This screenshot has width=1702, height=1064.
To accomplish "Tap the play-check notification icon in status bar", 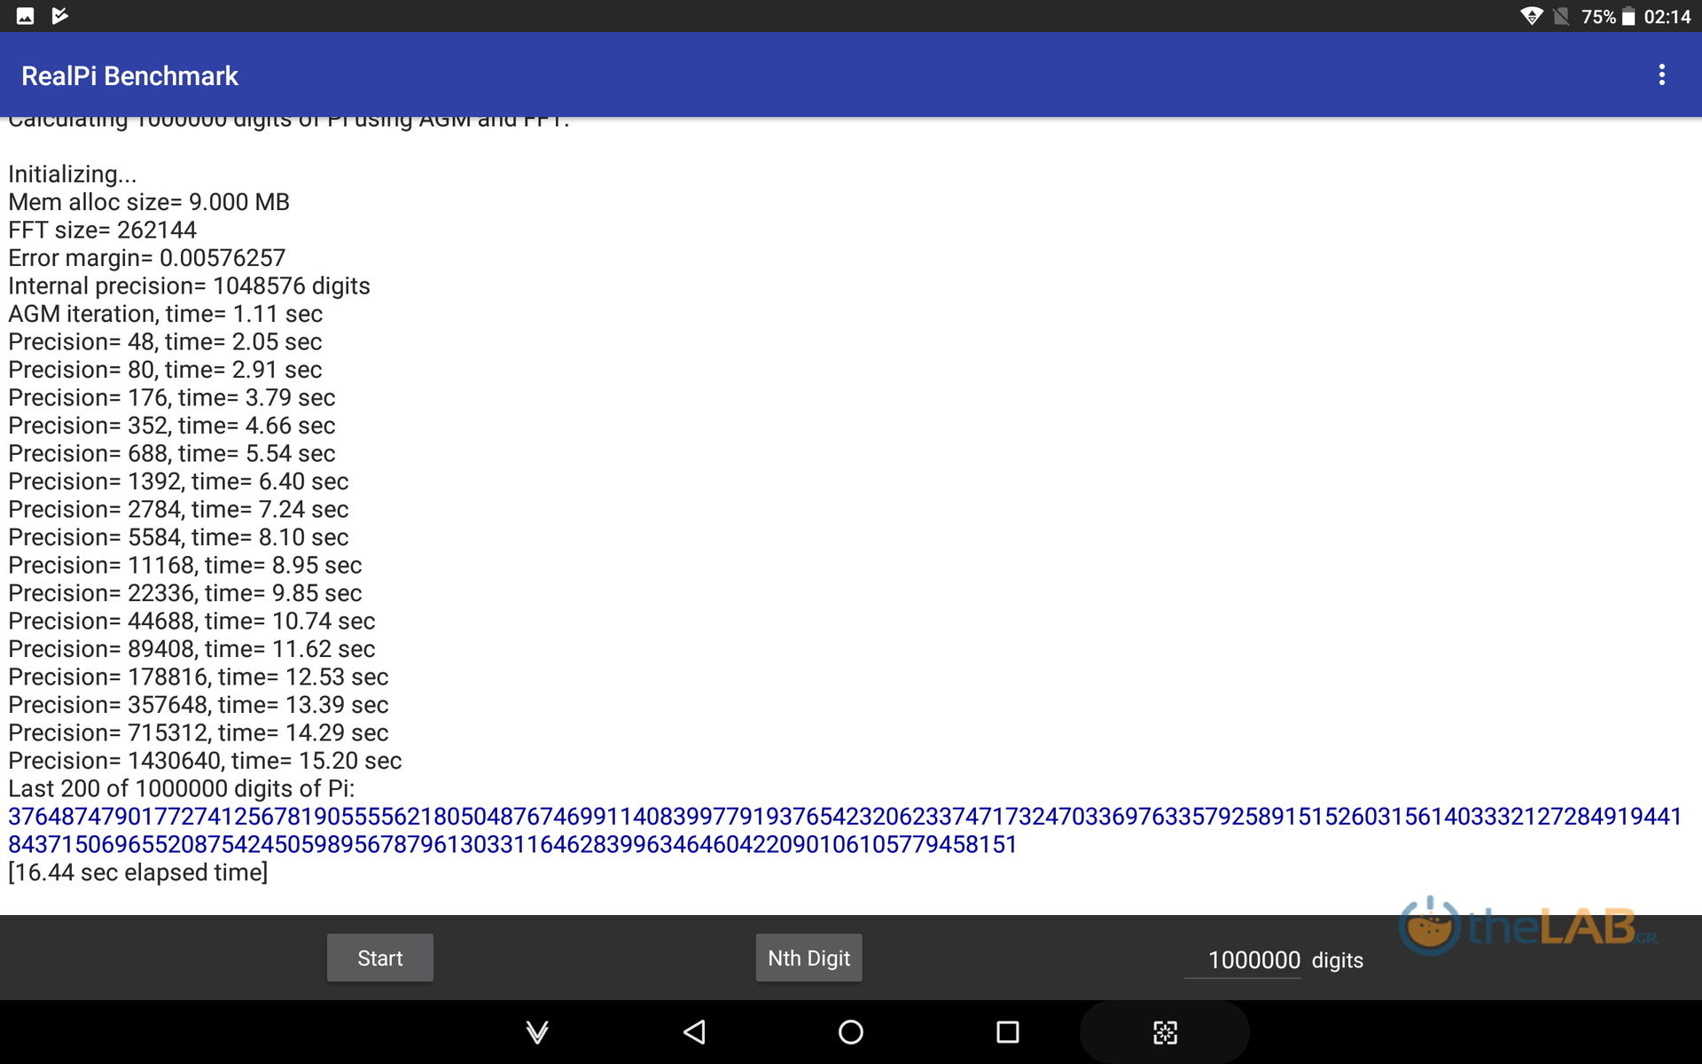I will [59, 16].
